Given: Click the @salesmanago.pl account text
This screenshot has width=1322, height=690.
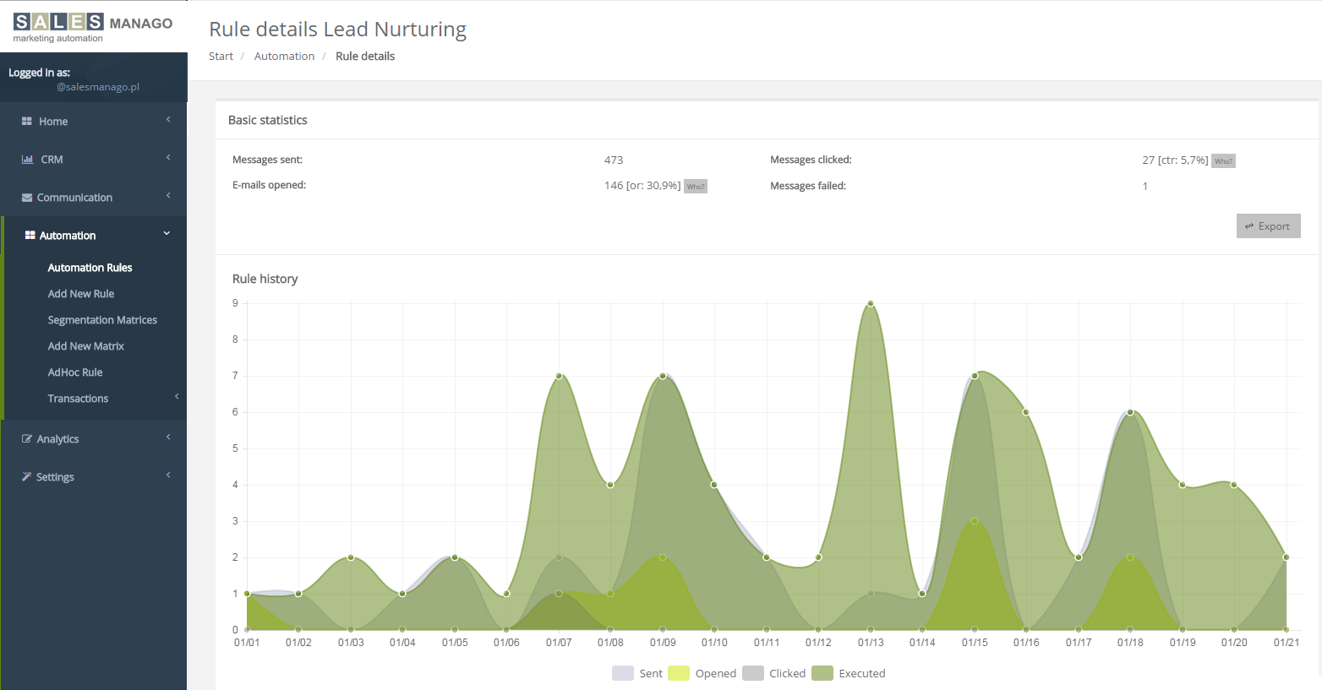Looking at the screenshot, I should pos(98,87).
